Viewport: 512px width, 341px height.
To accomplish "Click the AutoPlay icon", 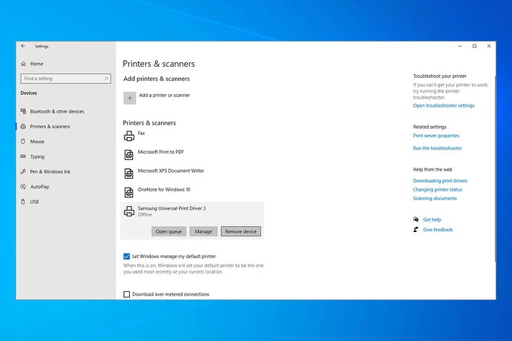I will click(23, 187).
